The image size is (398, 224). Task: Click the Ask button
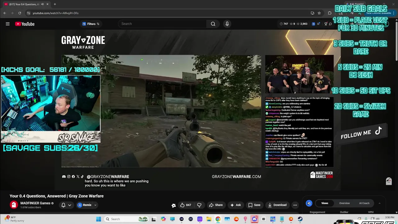point(235,205)
